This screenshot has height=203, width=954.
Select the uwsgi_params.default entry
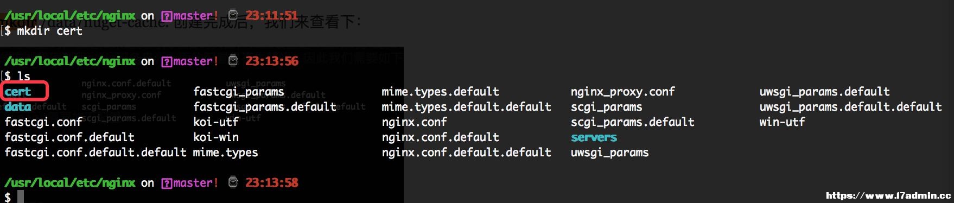[x=825, y=92]
